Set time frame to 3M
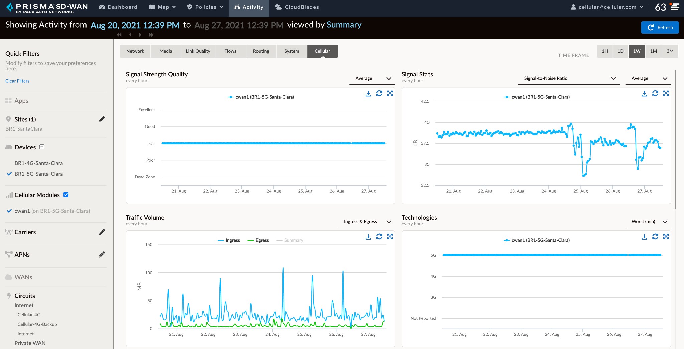The height and width of the screenshot is (349, 684). click(670, 51)
